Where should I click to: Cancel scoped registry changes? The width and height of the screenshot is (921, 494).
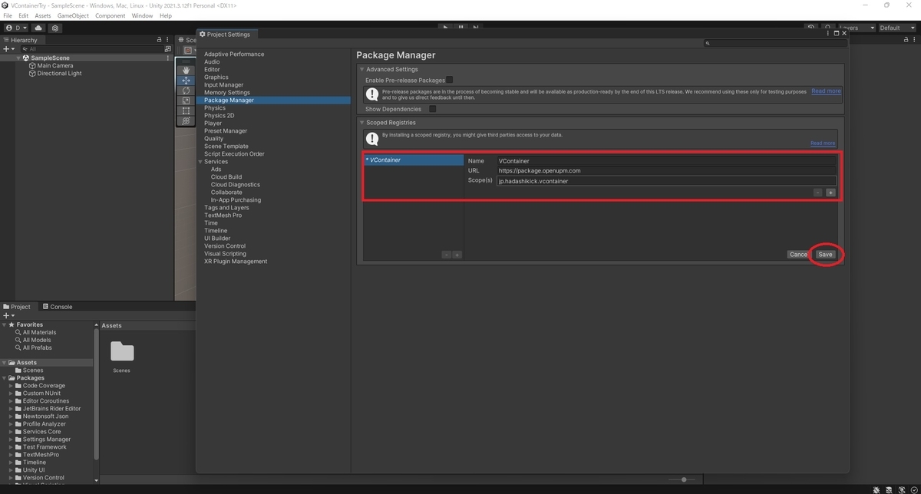click(x=798, y=255)
